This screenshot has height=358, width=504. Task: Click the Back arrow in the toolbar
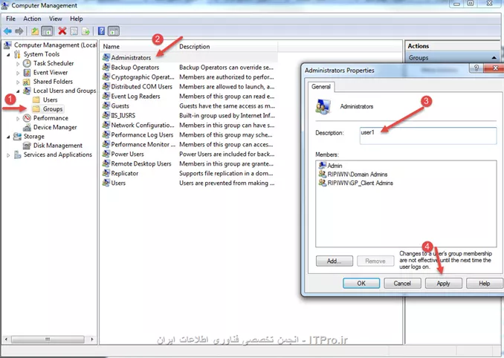click(7, 31)
